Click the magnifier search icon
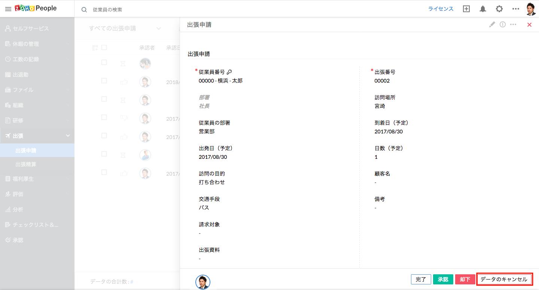Image resolution: width=539 pixels, height=290 pixels. (x=84, y=9)
